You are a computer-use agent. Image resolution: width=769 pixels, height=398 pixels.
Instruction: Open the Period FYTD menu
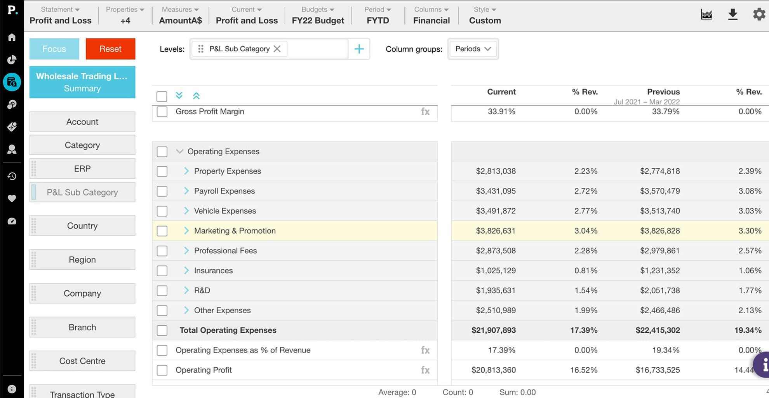click(378, 15)
